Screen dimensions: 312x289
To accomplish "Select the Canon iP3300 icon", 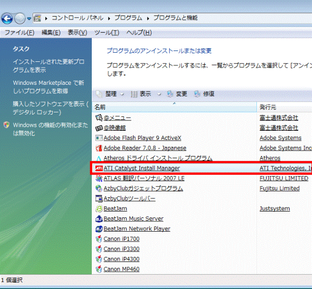I will [x=99, y=249].
